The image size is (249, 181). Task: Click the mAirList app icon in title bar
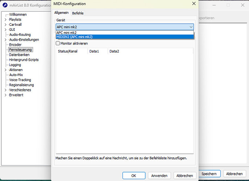coord(5,5)
